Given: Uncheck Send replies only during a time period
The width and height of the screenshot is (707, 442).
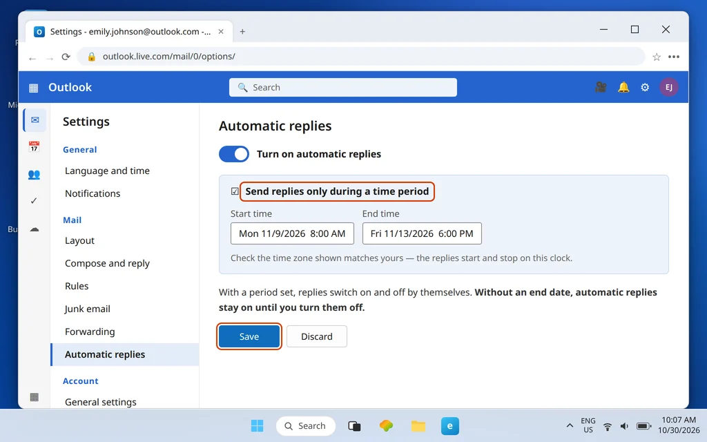Looking at the screenshot, I should (x=235, y=191).
